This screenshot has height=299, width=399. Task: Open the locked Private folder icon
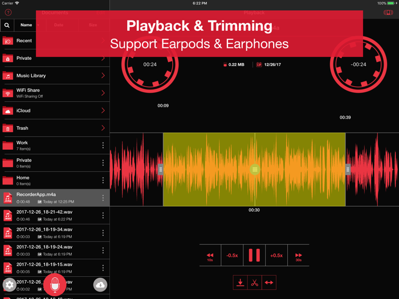pyautogui.click(x=7, y=58)
